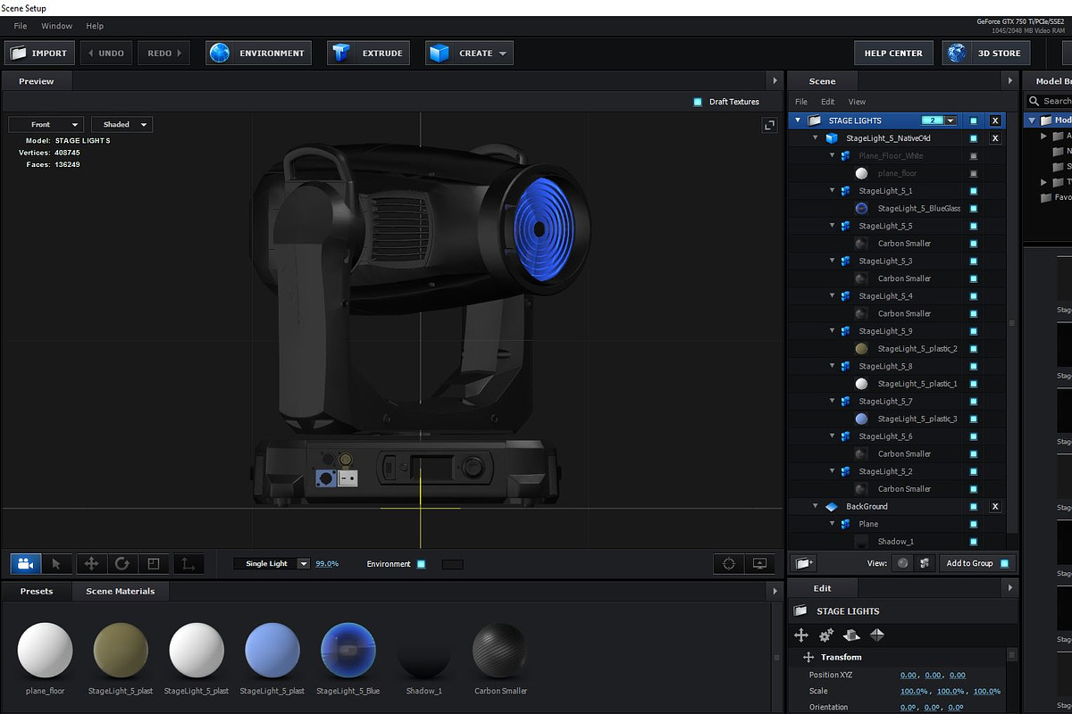Toggle visibility of StageLight_5_BlueGlass
This screenshot has width=1072, height=714.
coord(974,208)
